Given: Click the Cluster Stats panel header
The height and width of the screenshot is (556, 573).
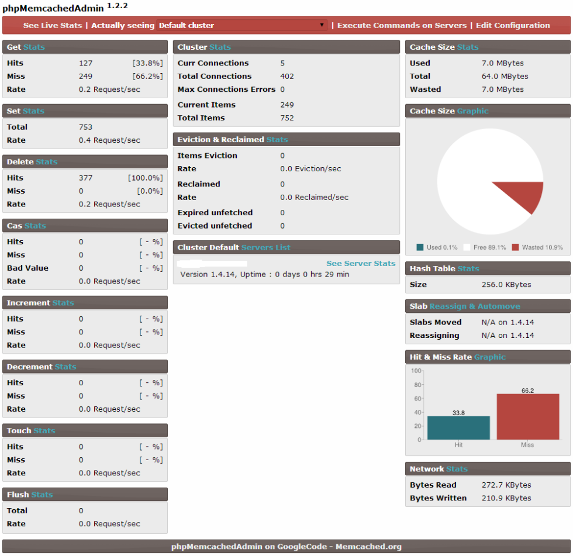Looking at the screenshot, I should [286, 47].
